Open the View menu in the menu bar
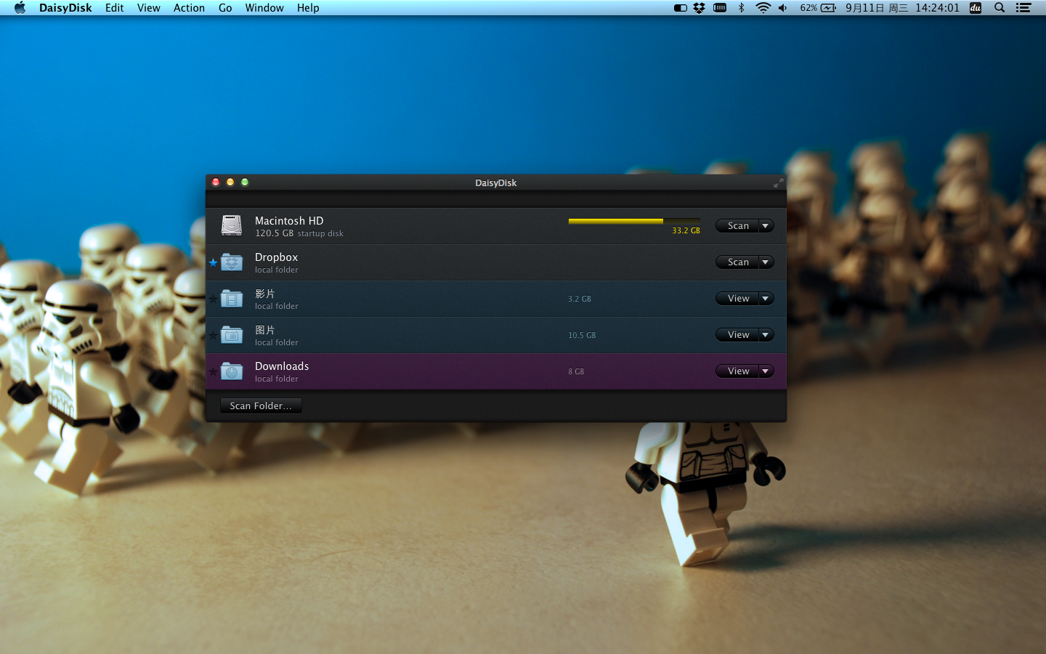This screenshot has height=654, width=1046. 149,8
